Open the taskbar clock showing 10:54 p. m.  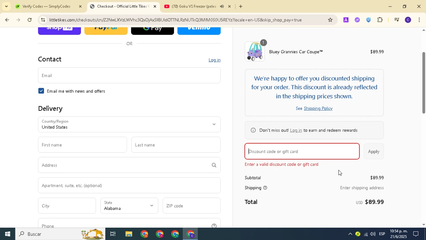point(399,234)
